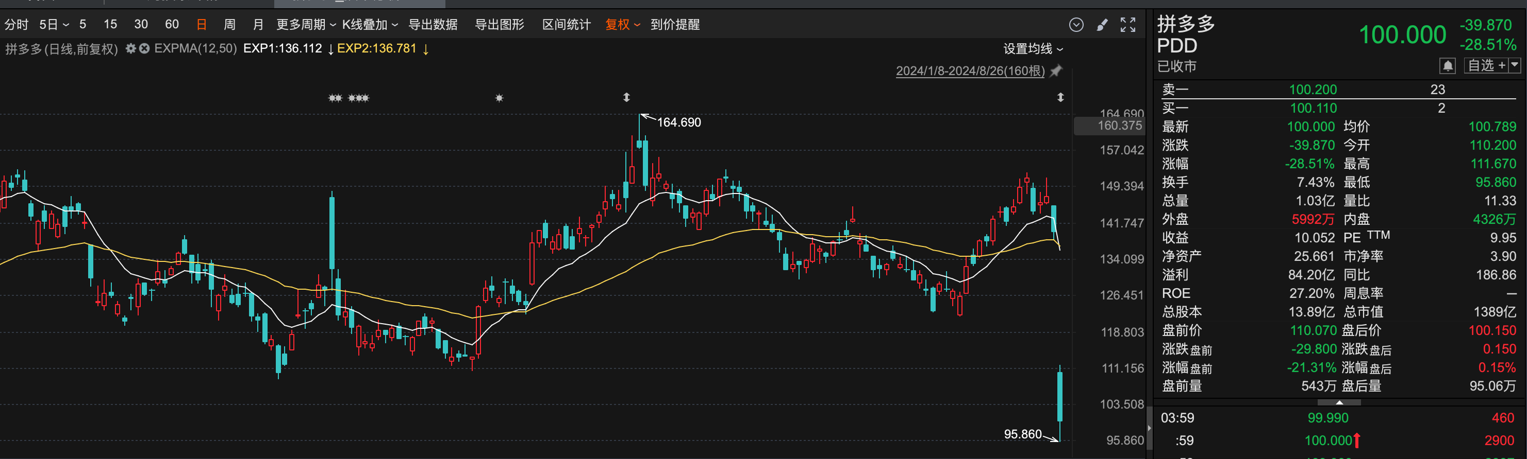Open EXPMA indicator settings gear
The width and height of the screenshot is (1527, 459).
pyautogui.click(x=131, y=48)
